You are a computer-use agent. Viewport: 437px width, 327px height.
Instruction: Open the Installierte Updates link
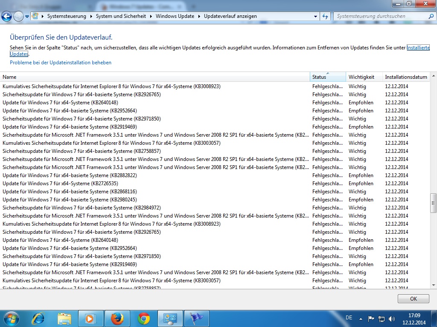[418, 48]
